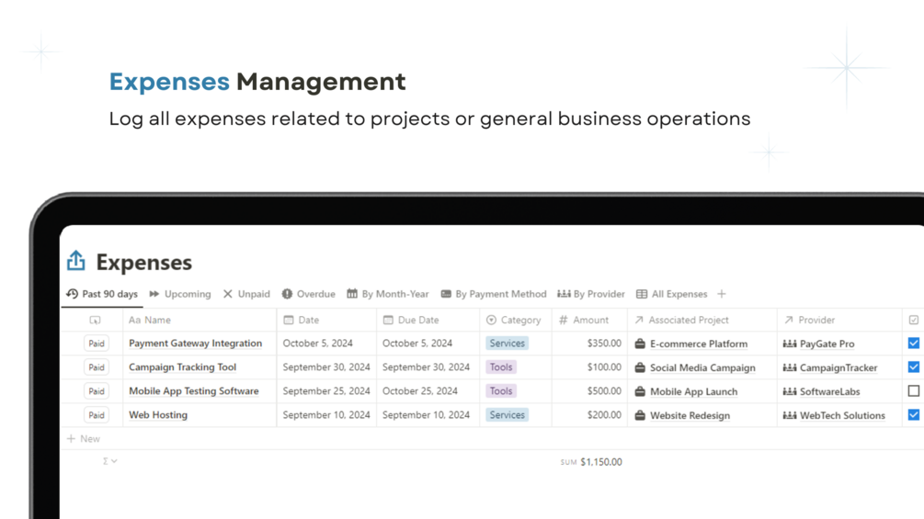Switch to the Upcoming view tab
Screen dimensions: 924x519
(x=179, y=294)
